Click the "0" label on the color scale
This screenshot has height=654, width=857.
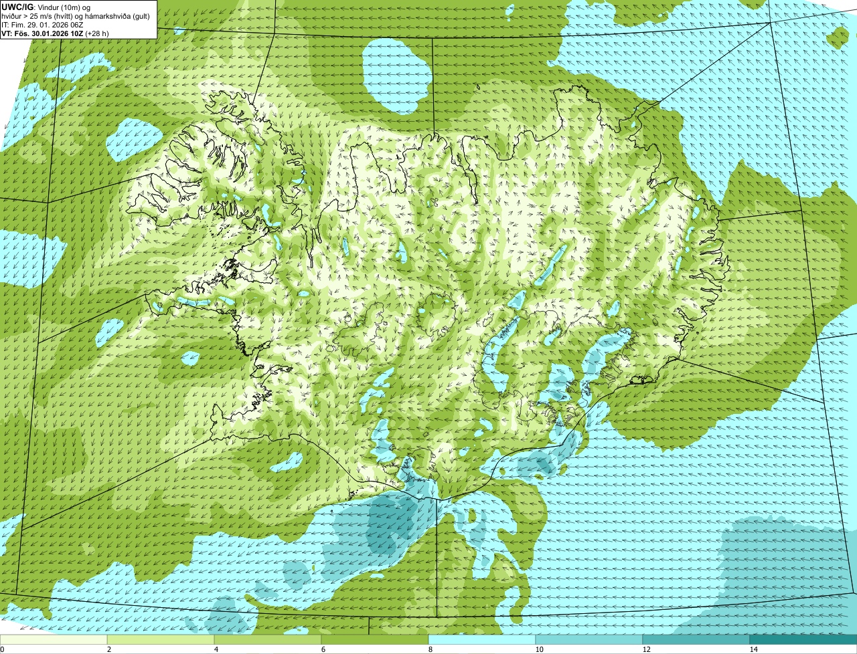[2, 649]
